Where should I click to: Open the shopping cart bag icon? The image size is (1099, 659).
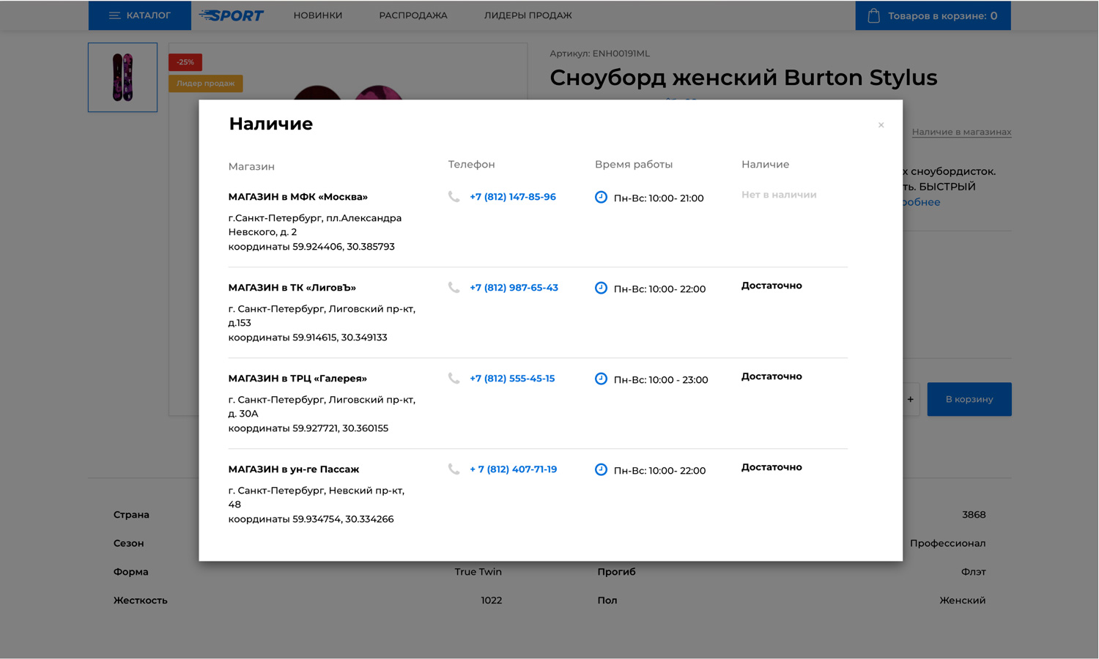tap(873, 15)
